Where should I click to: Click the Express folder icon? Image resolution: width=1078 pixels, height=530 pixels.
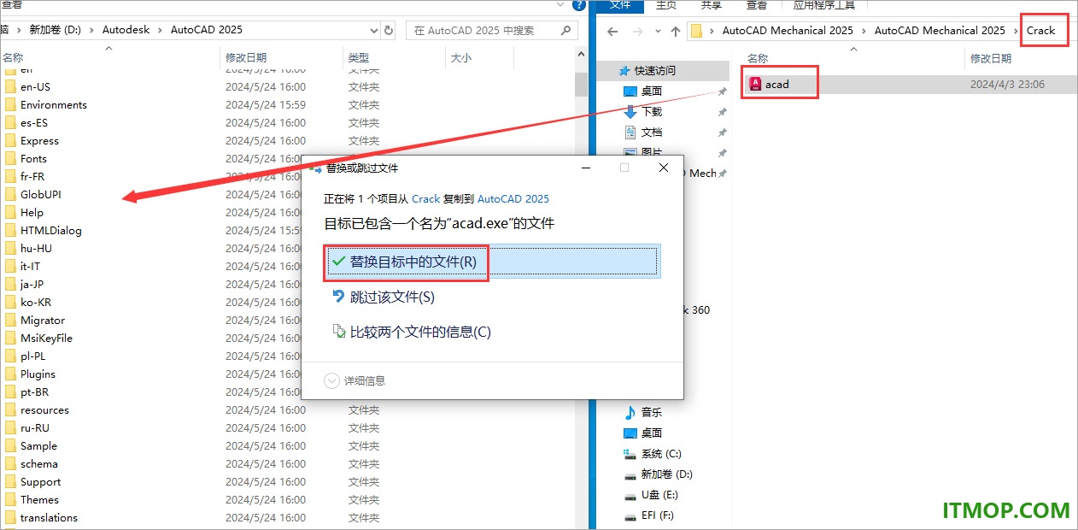[10, 140]
